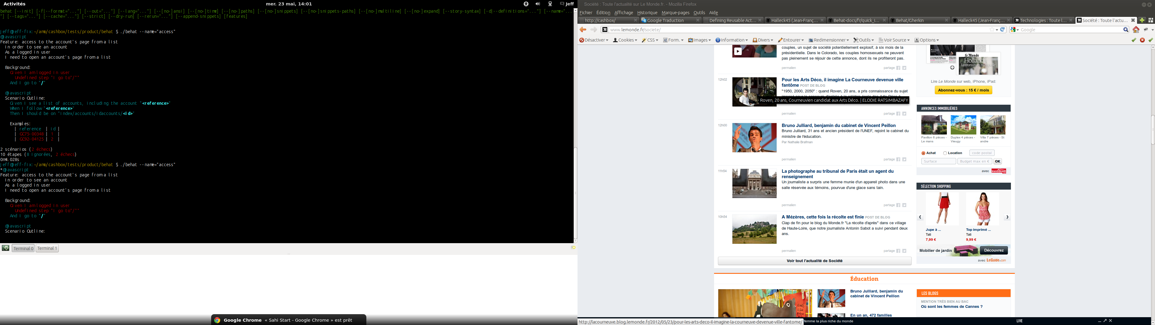Open the accessibility icon in top panel

pyautogui.click(x=525, y=4)
